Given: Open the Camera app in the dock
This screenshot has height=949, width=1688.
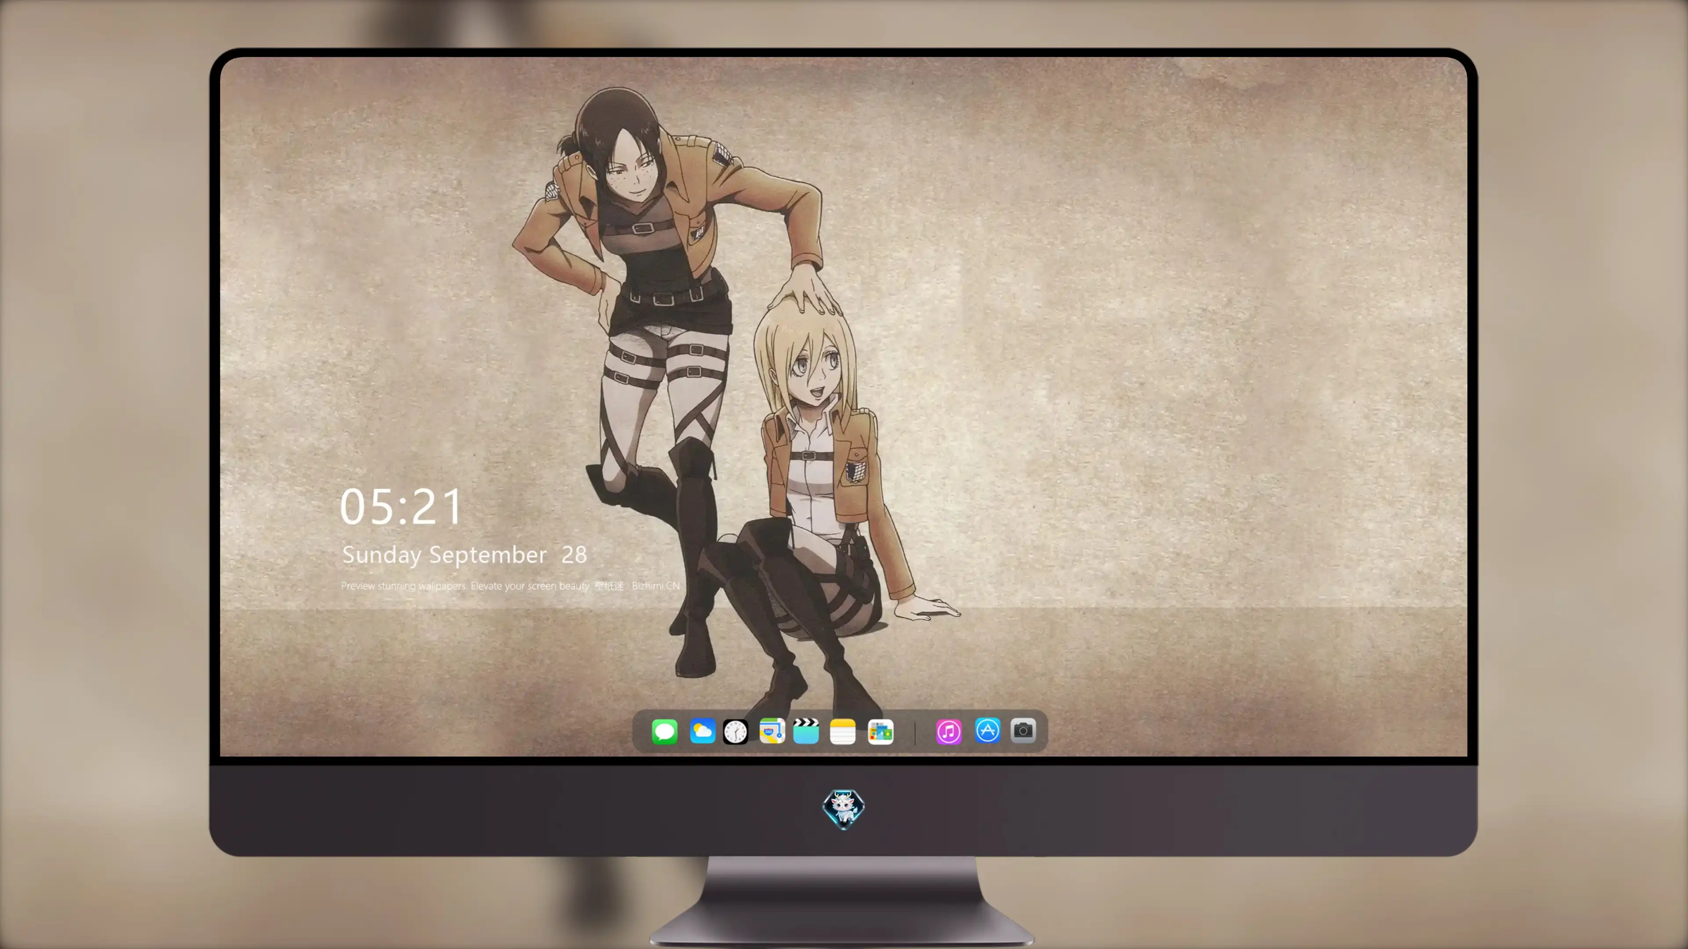Looking at the screenshot, I should [x=1023, y=731].
